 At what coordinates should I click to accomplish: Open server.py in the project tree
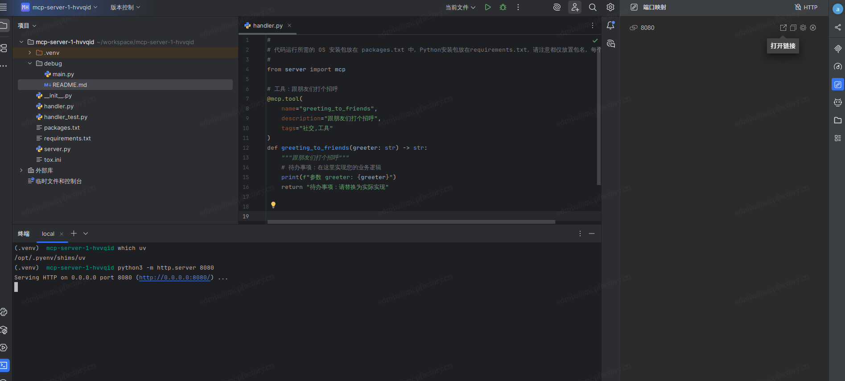(x=57, y=149)
